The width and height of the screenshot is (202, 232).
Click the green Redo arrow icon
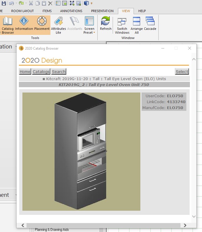21,3
